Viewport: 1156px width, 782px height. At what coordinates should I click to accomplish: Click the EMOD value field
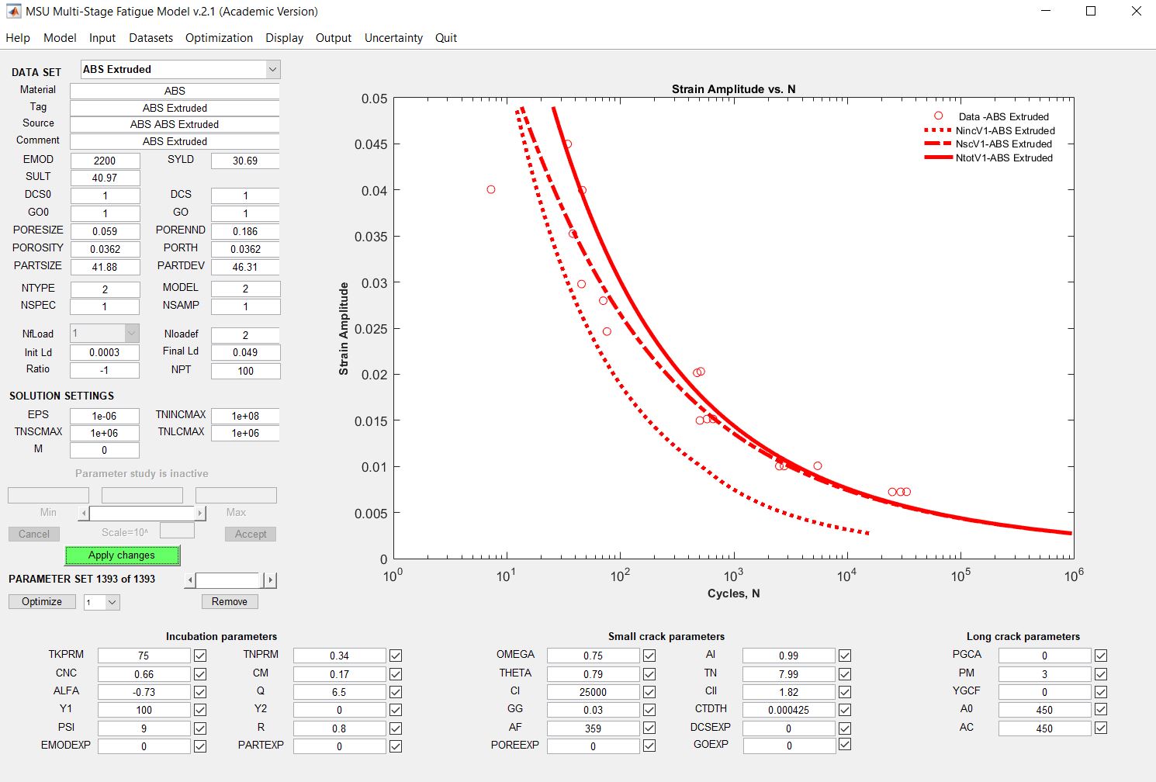coord(105,161)
